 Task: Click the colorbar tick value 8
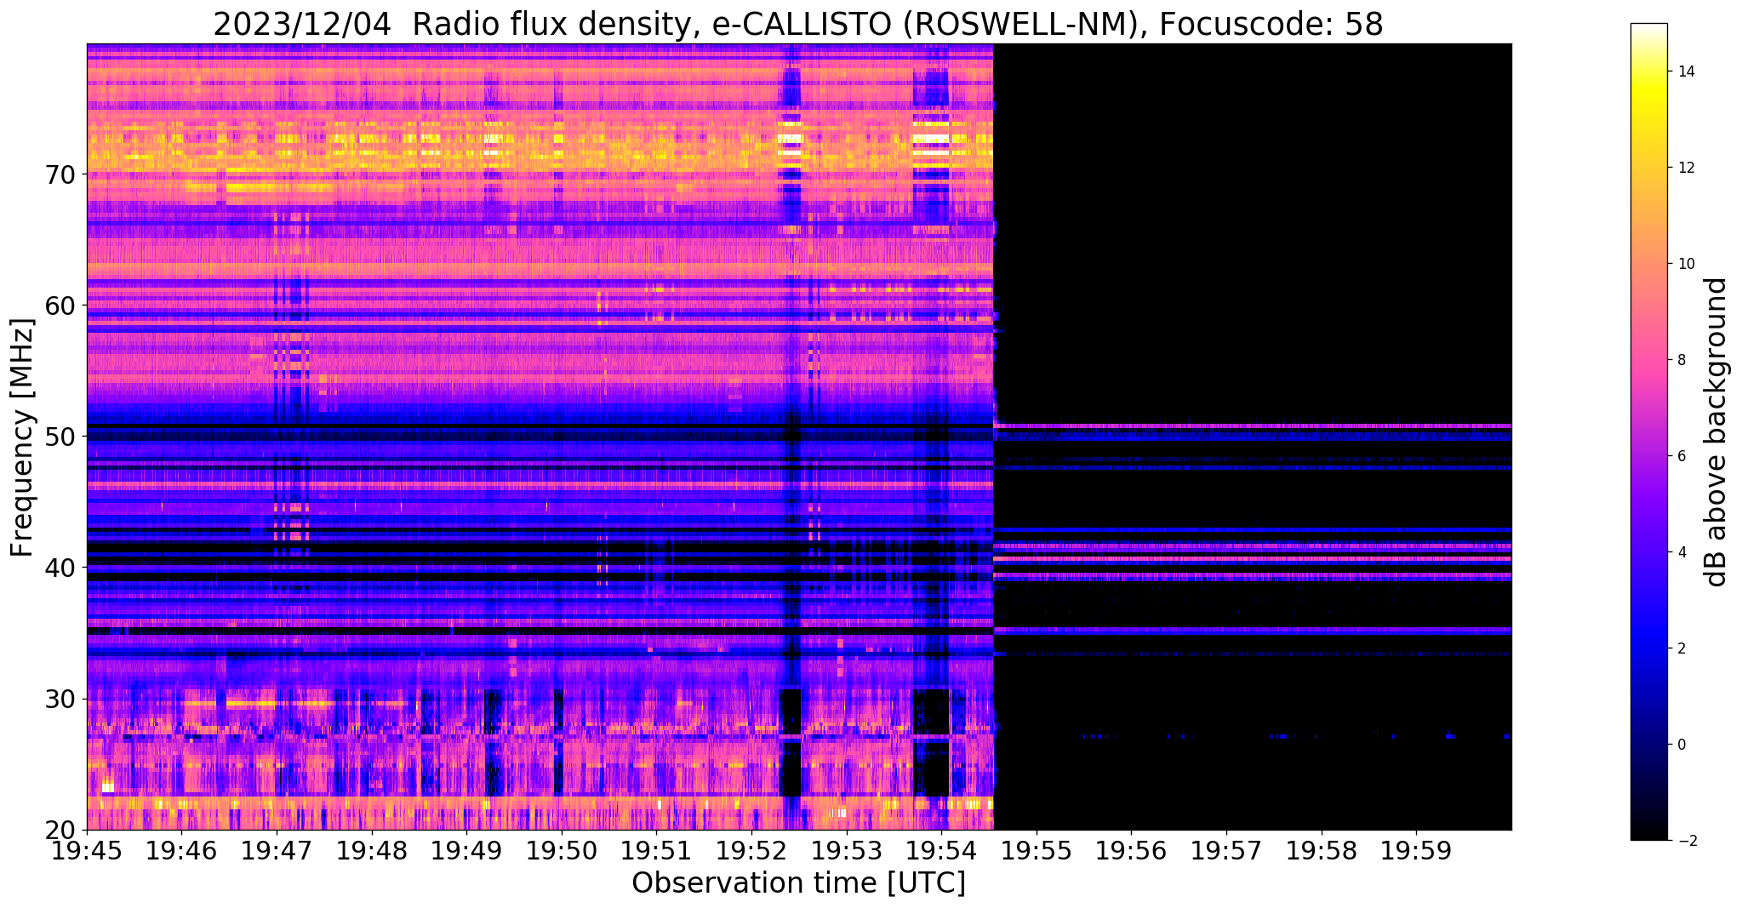(1682, 360)
